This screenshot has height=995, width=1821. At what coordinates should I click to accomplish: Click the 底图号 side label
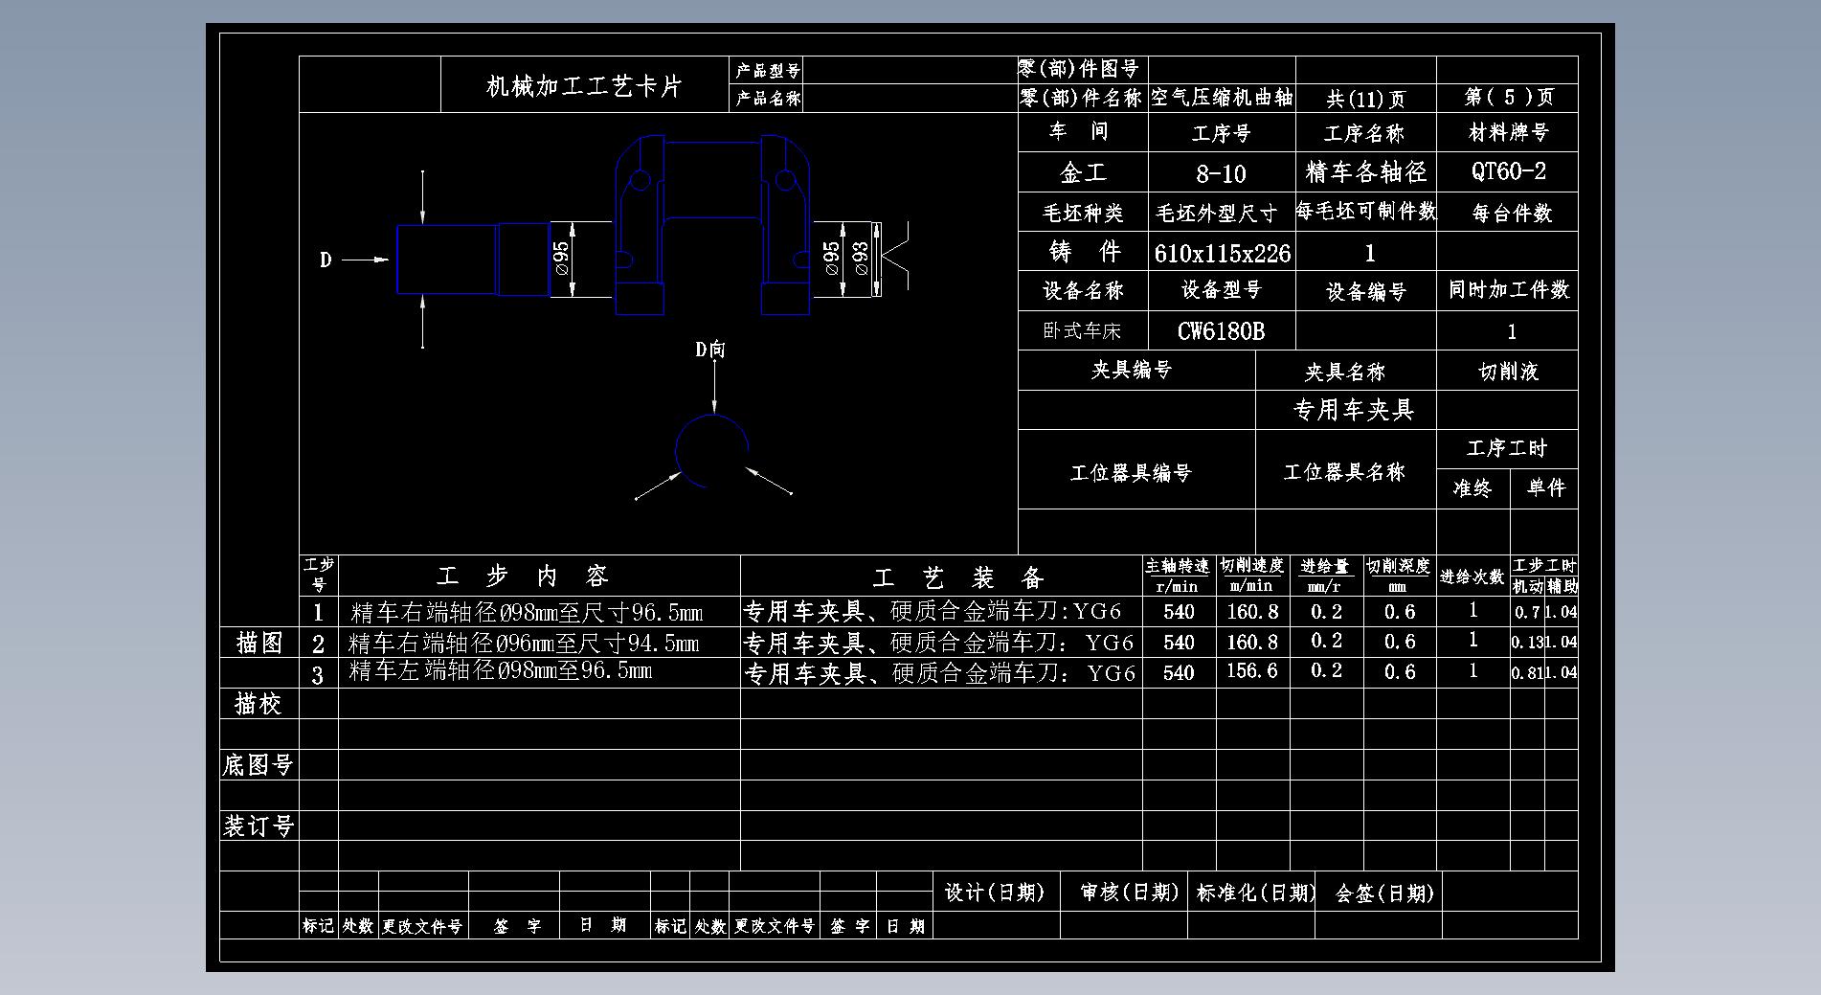[x=258, y=764]
